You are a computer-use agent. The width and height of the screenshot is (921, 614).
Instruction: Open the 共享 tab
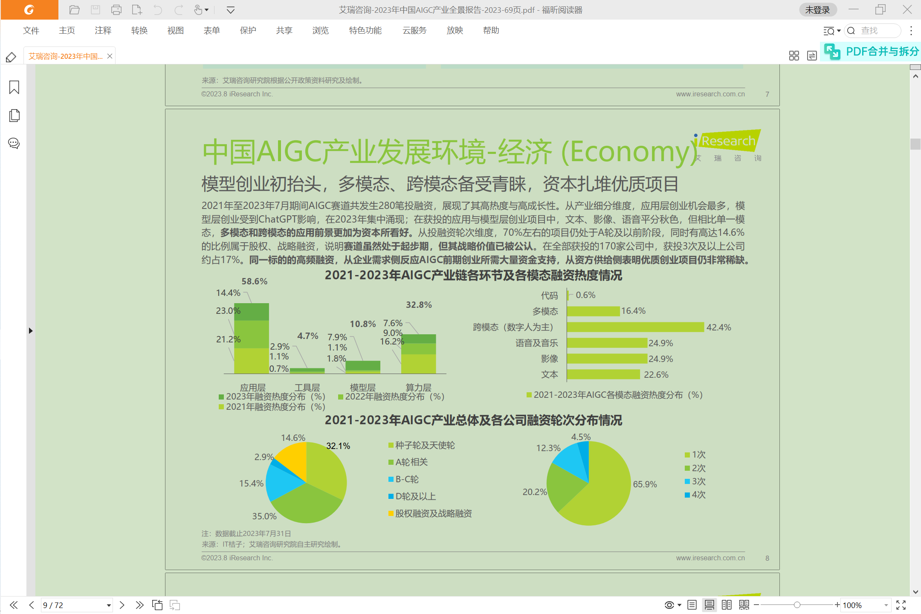(284, 30)
